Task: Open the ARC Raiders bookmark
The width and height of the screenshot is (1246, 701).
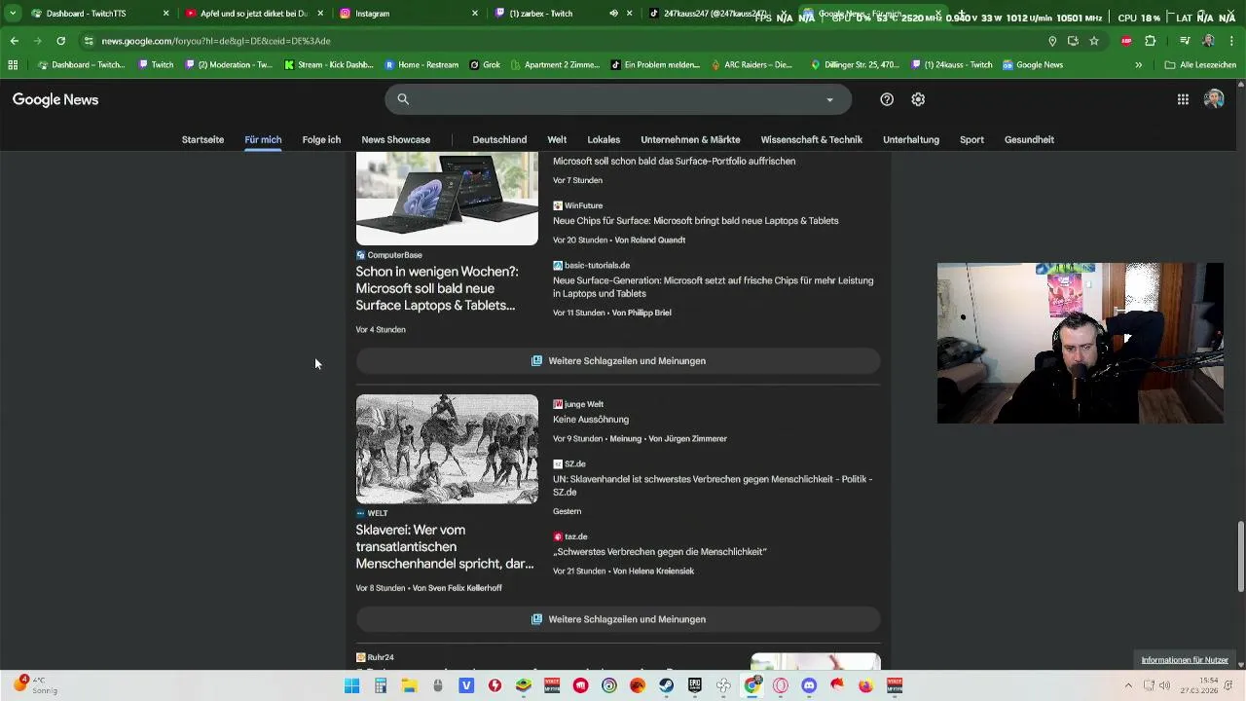Action: 752,65
